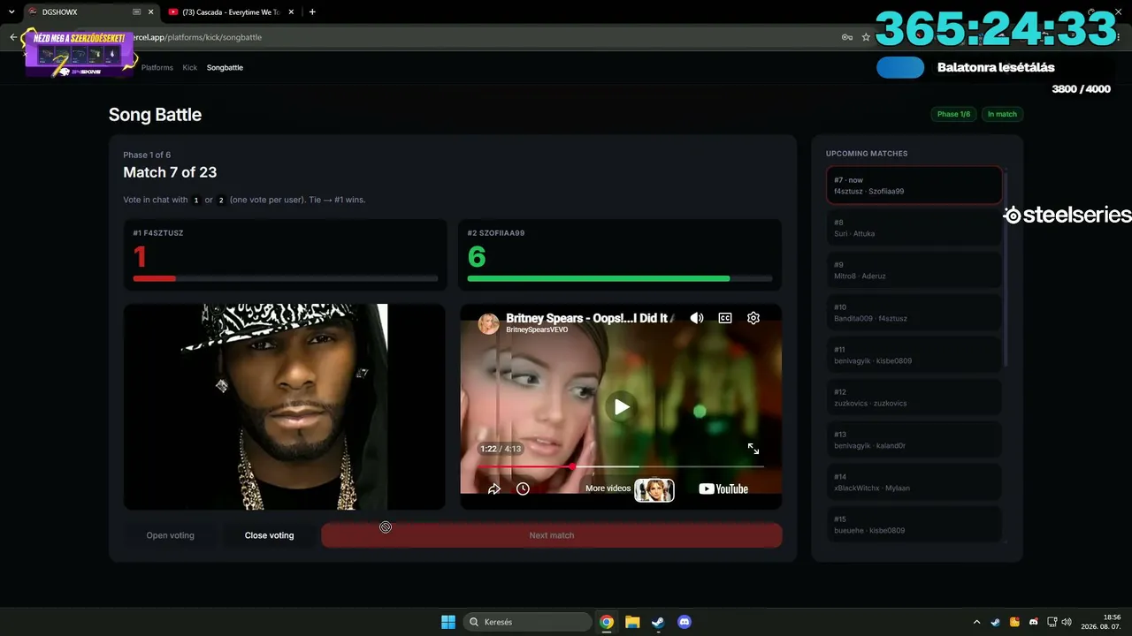Viewport: 1132px width, 636px height.
Task: Click the In match status badge
Action: (x=1002, y=114)
